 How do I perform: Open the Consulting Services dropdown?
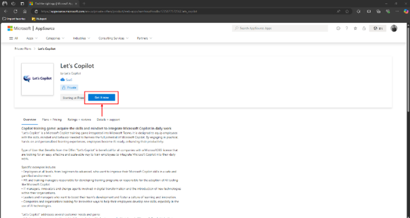(x=114, y=38)
